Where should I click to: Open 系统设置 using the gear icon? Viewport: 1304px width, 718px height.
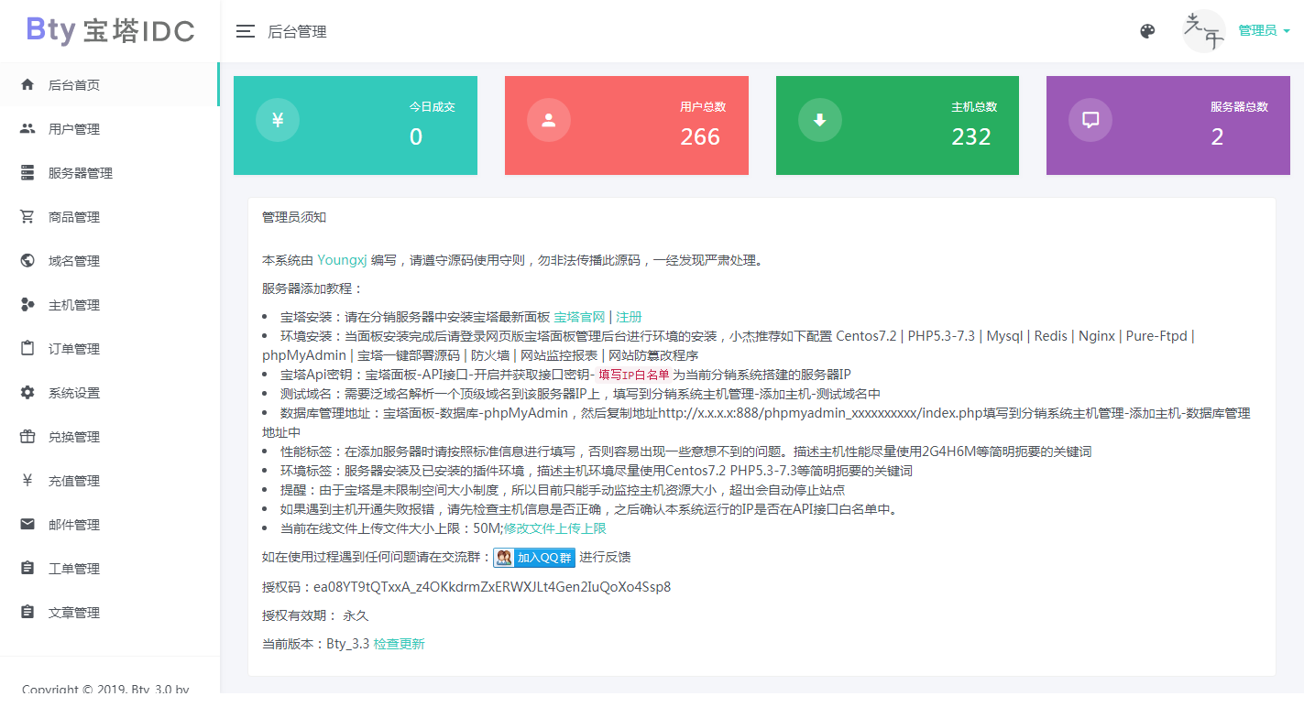click(x=27, y=392)
